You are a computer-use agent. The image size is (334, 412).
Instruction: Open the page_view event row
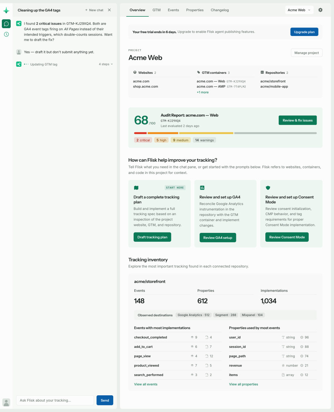point(178,356)
